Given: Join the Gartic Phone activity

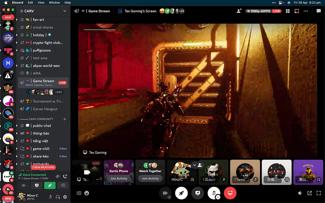Looking at the screenshot, I should [119, 178].
